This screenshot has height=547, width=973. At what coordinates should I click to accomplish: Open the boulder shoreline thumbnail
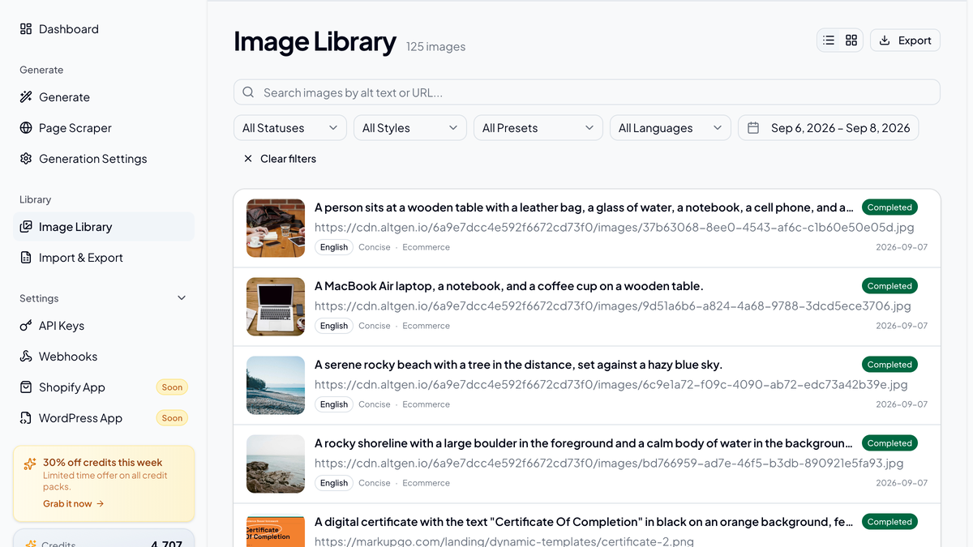point(276,464)
